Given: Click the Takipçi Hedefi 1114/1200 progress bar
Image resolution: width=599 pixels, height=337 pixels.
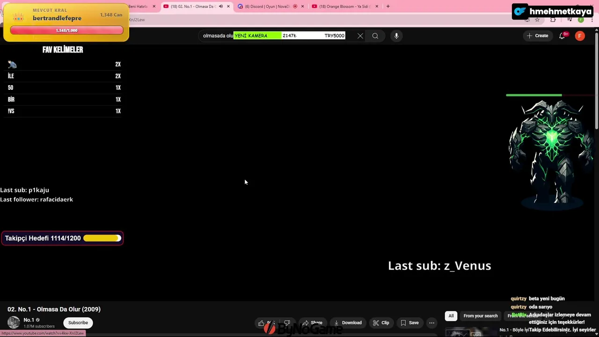Looking at the screenshot, I should 102,238.
